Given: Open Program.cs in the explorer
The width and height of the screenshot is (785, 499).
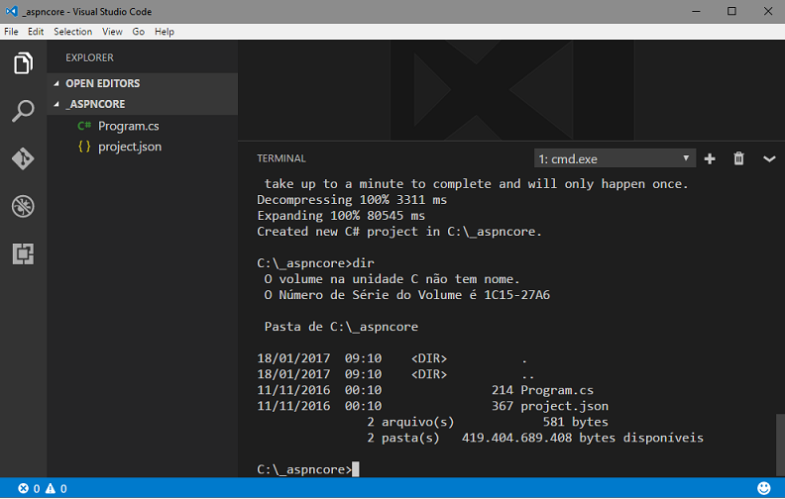Looking at the screenshot, I should (128, 126).
